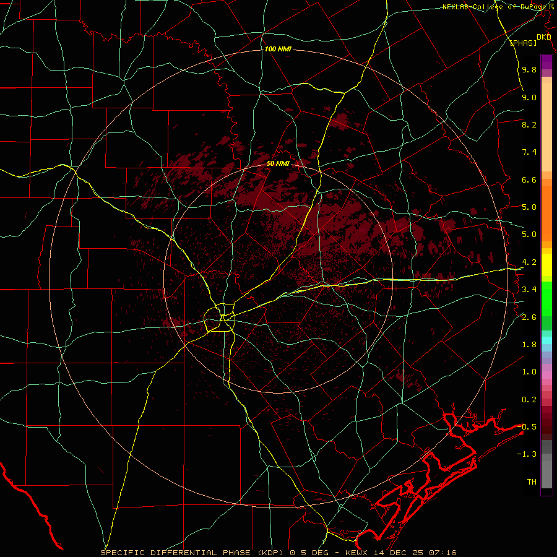The image size is (557, 557).
Task: Click the "TH" threshold label on the scale
Action: tap(532, 482)
